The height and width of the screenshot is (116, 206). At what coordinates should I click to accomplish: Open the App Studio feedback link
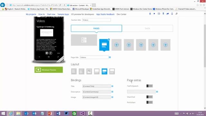105,14
